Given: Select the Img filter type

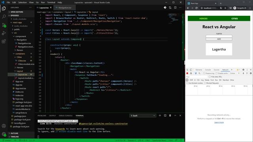Looking at the screenshot, I should tap(202, 80).
